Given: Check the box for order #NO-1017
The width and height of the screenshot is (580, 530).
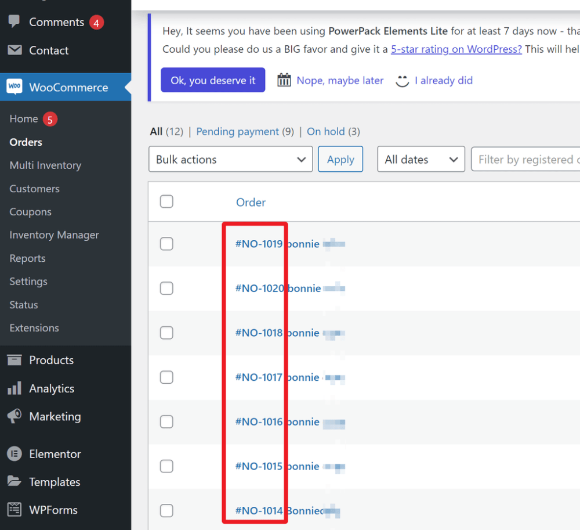Looking at the screenshot, I should (166, 377).
